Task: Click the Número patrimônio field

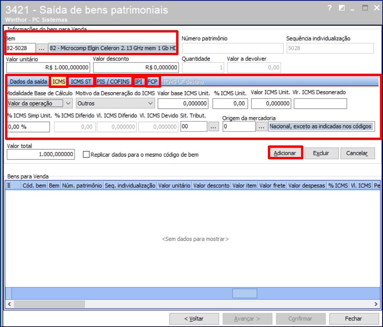Action: [233, 48]
